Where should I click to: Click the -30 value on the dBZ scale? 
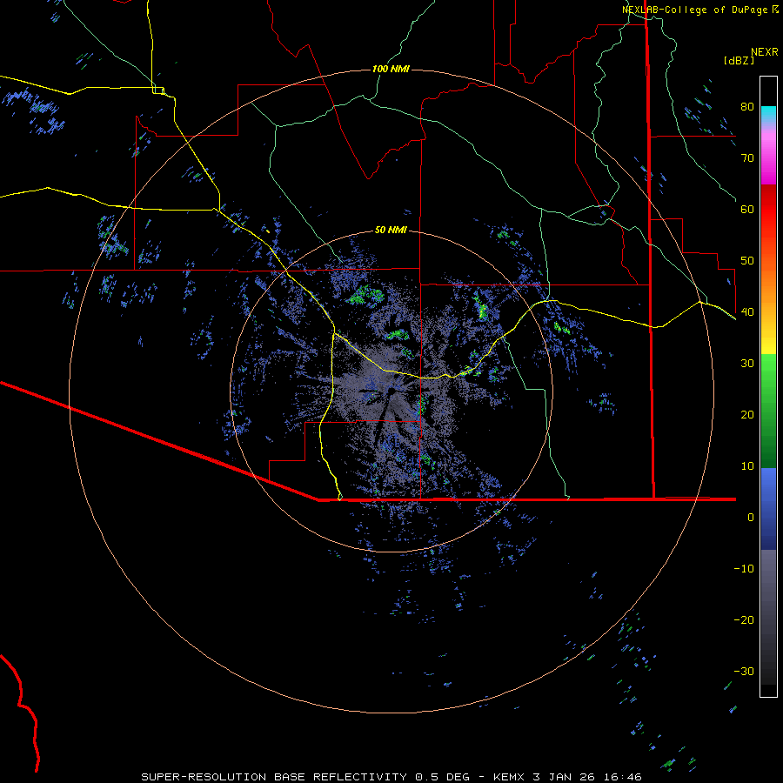744,672
